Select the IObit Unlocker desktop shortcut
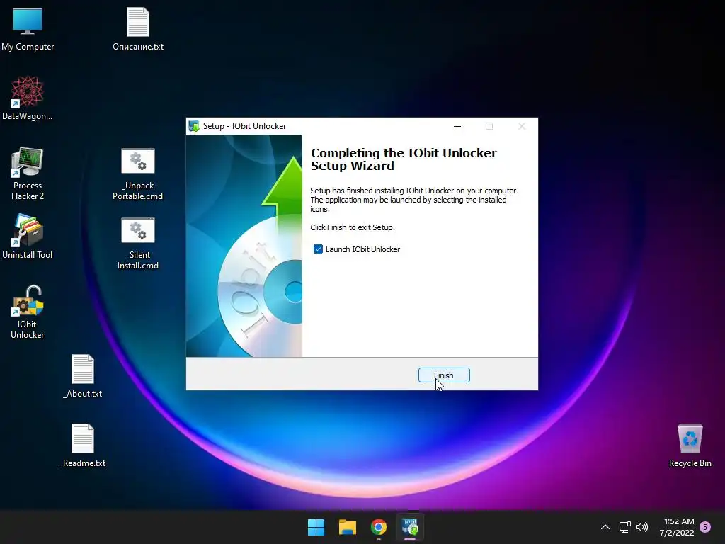725x544 pixels. tap(28, 312)
